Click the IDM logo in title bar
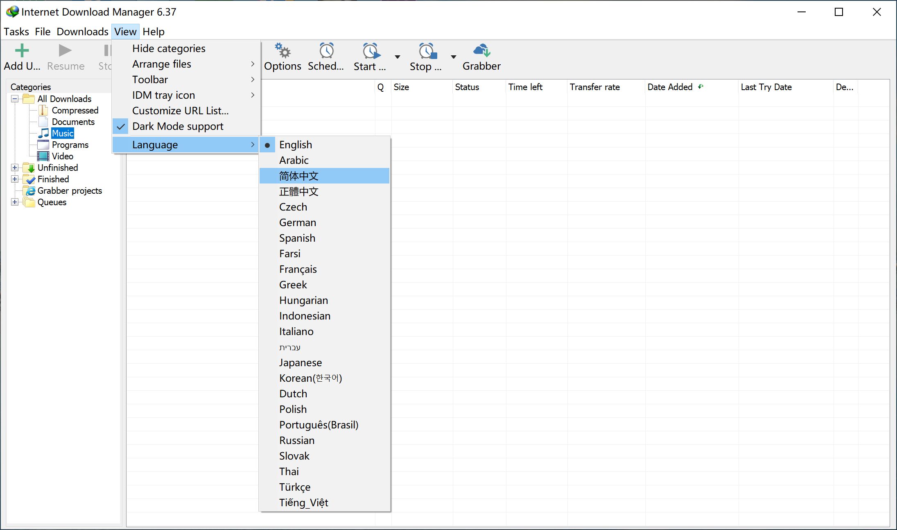 click(x=12, y=11)
